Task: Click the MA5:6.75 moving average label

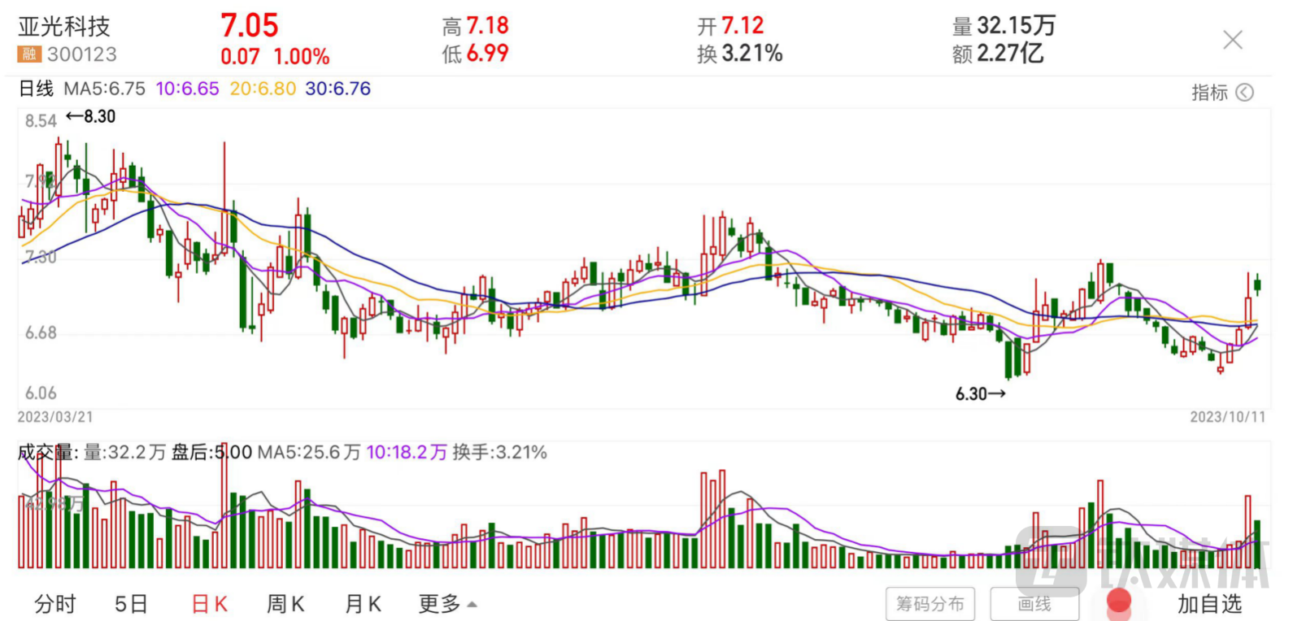Action: pos(104,89)
